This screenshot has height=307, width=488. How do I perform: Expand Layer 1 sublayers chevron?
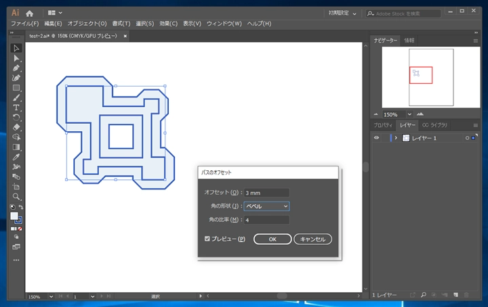click(396, 138)
